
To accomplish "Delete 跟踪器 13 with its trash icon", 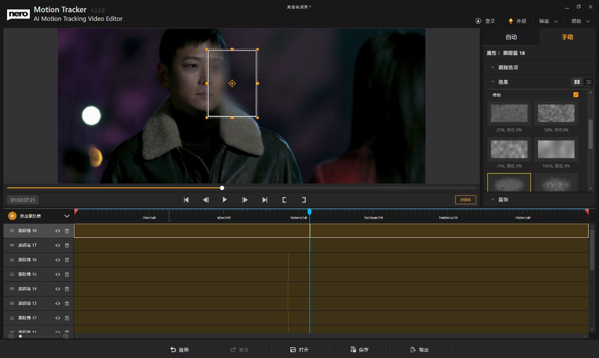I will (67, 304).
